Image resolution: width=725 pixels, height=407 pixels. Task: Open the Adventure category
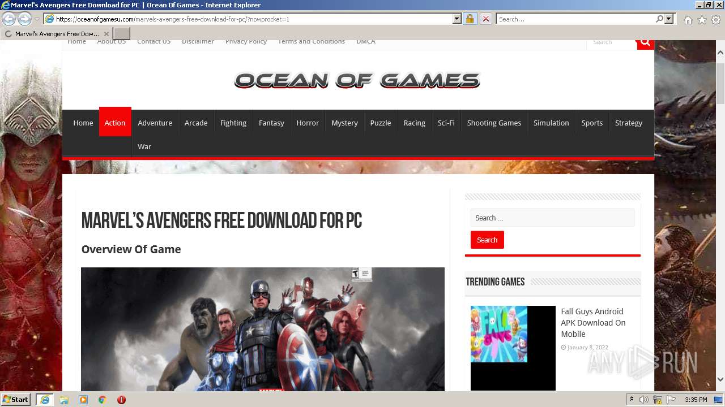tap(155, 123)
